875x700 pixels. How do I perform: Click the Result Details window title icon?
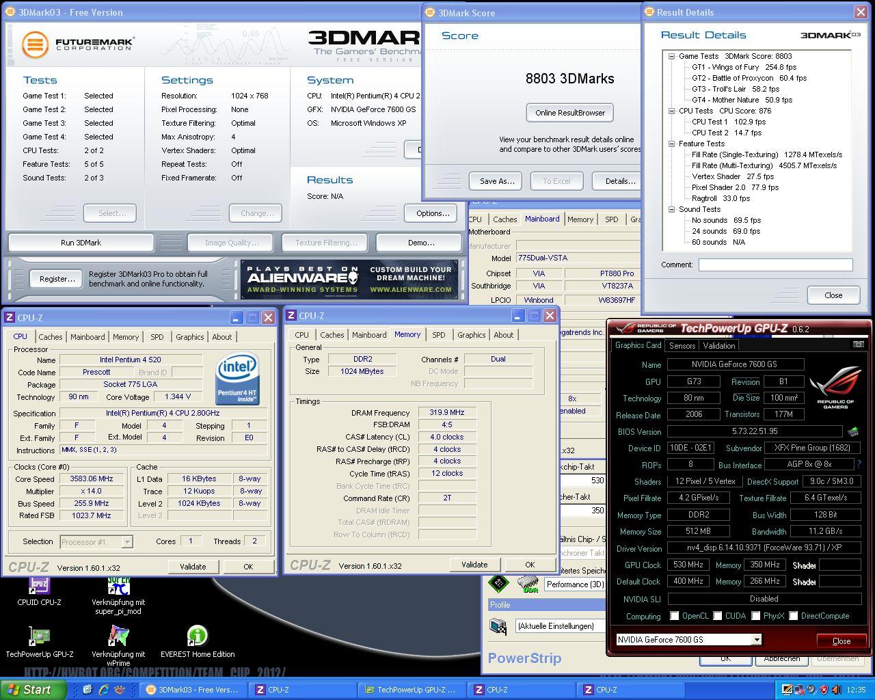(649, 12)
